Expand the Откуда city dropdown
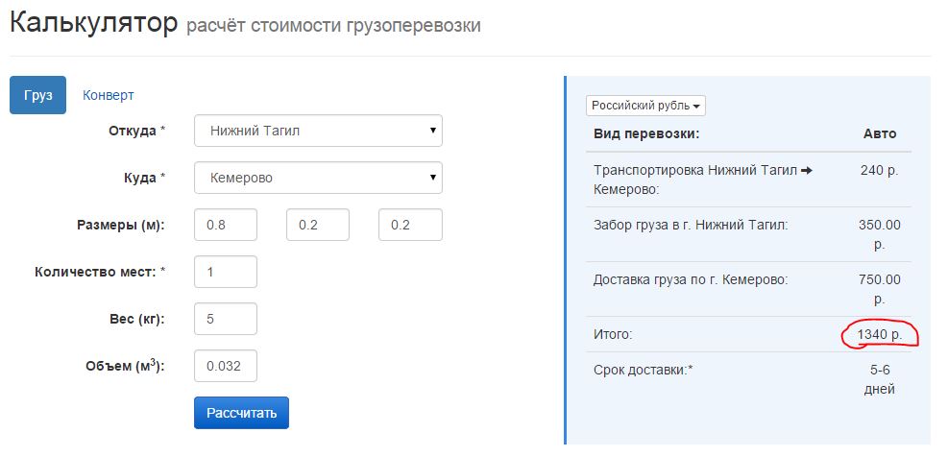The height and width of the screenshot is (457, 948). (318, 131)
